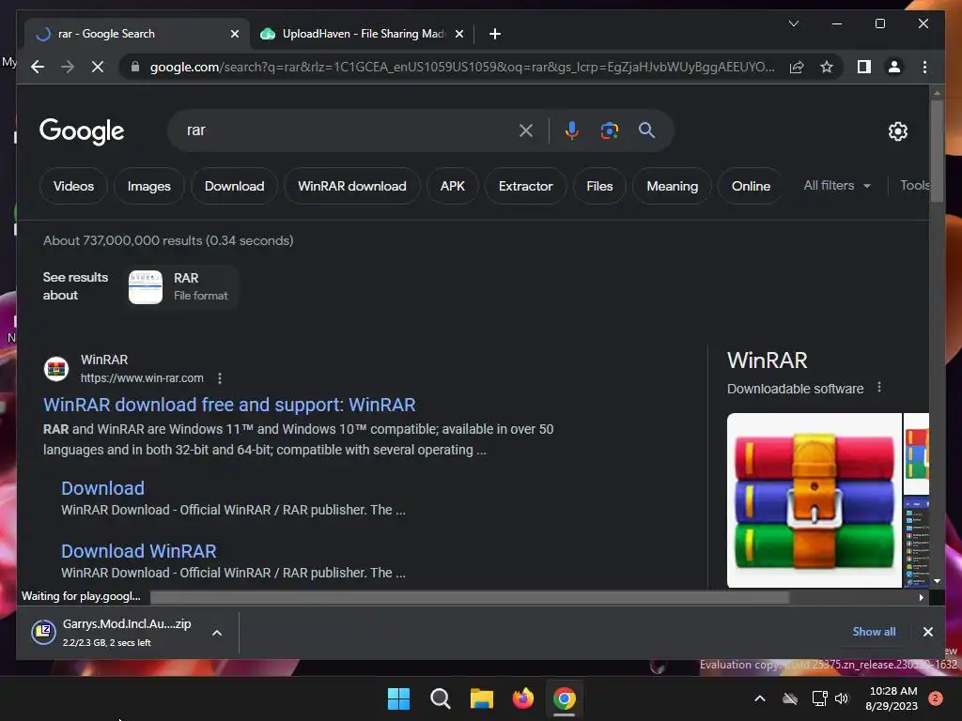Select the rar - Google Search tab
Viewport: 962px width, 721px height.
point(136,34)
